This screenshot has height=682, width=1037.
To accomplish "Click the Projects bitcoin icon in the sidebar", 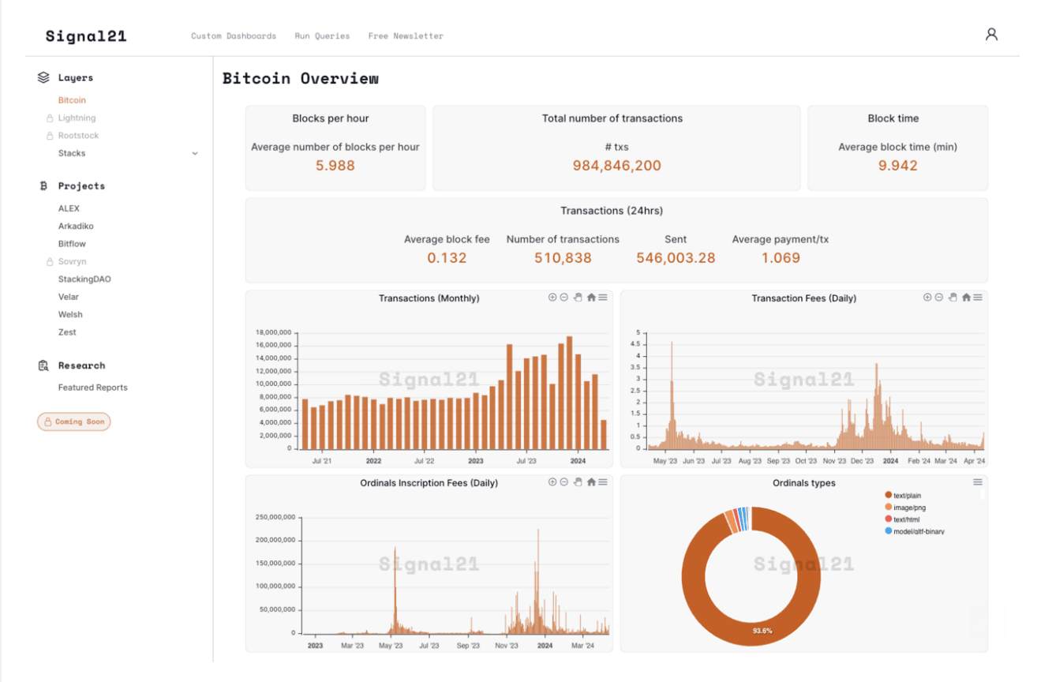I will pyautogui.click(x=43, y=185).
